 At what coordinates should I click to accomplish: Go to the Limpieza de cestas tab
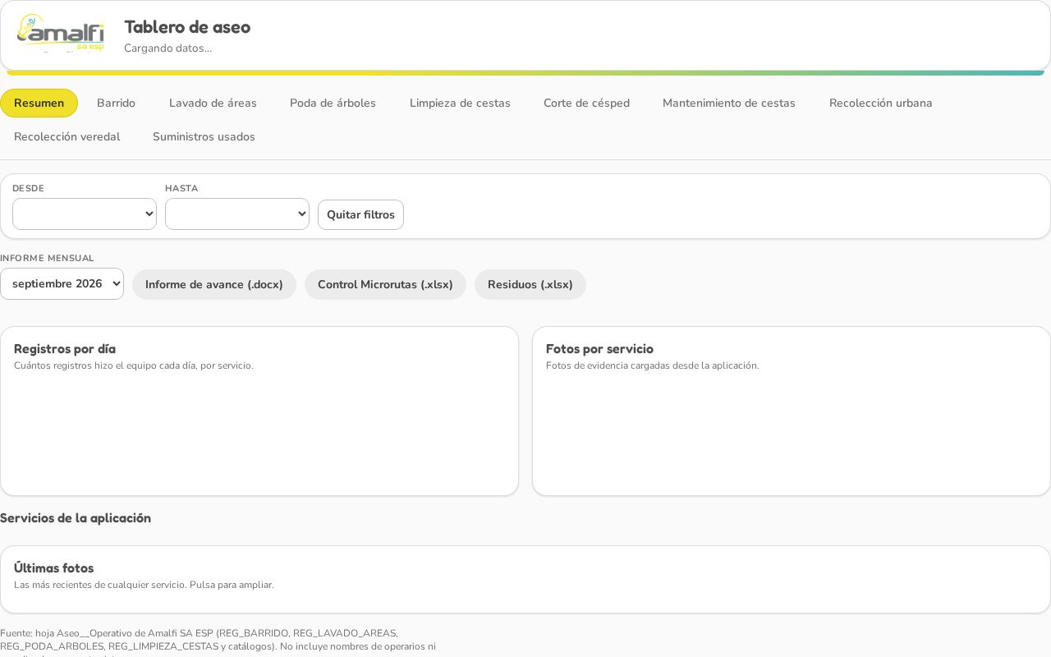tap(460, 103)
